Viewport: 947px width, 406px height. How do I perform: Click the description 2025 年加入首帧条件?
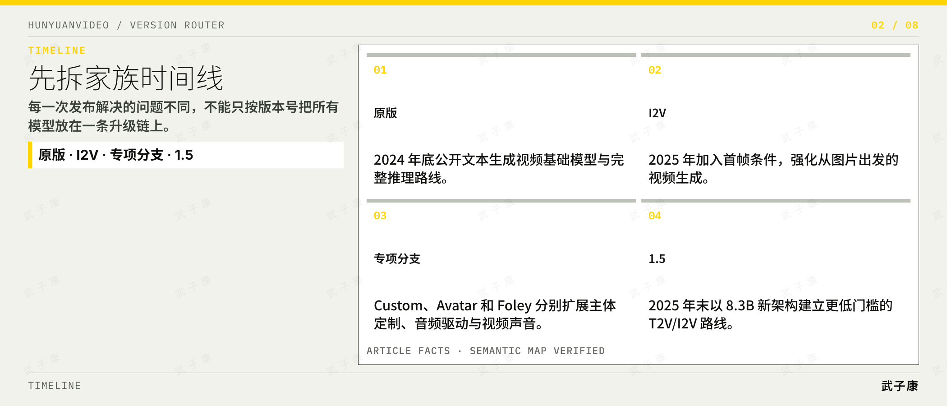point(773,169)
